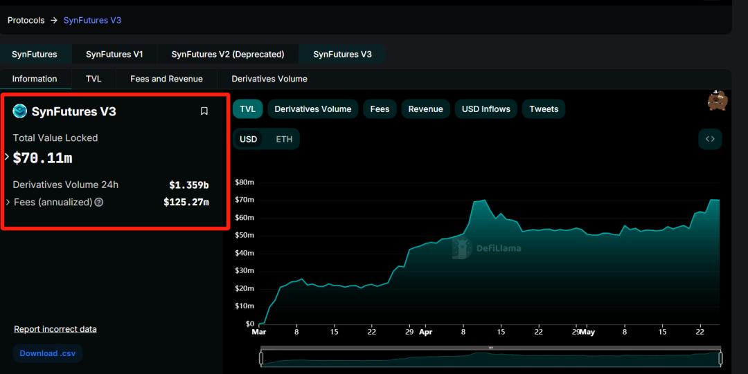Click the fees info question mark icon

pos(99,203)
